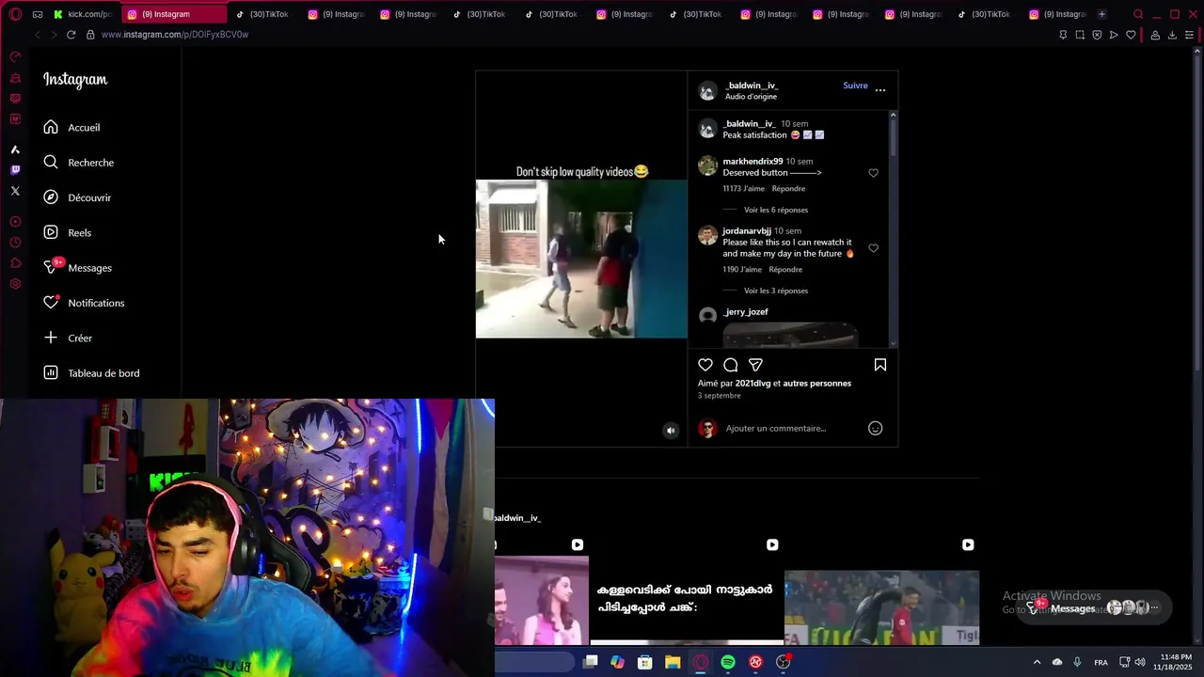The image size is (1204, 677).
Task: Click the comment bubble icon
Action: 731,365
